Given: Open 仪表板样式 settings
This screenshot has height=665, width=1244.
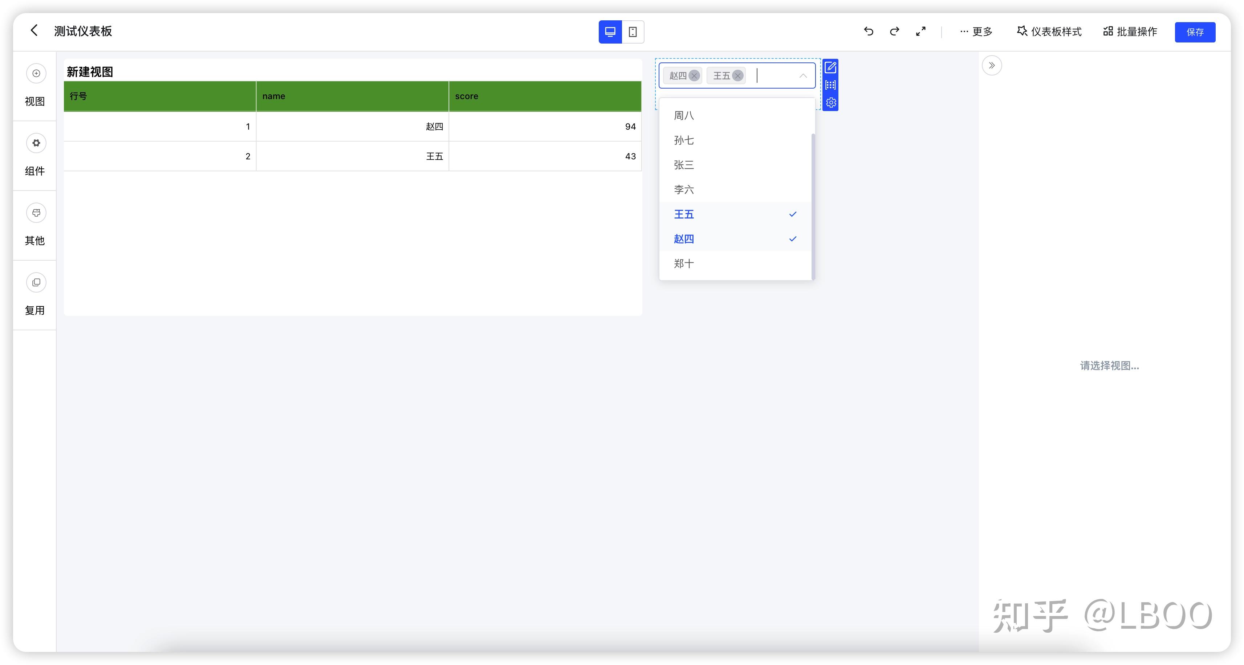Looking at the screenshot, I should click(1049, 32).
